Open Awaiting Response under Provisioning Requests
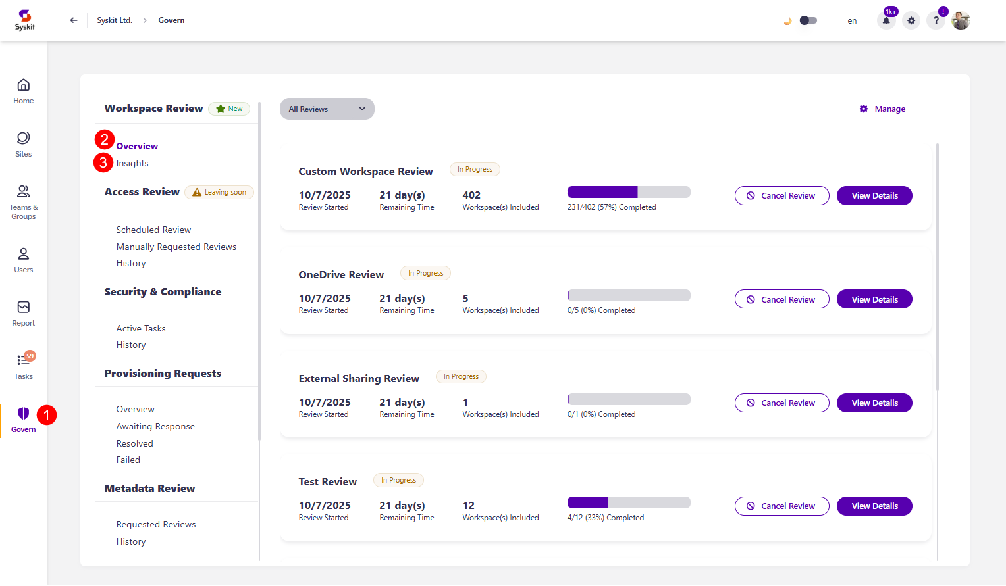 coord(155,426)
